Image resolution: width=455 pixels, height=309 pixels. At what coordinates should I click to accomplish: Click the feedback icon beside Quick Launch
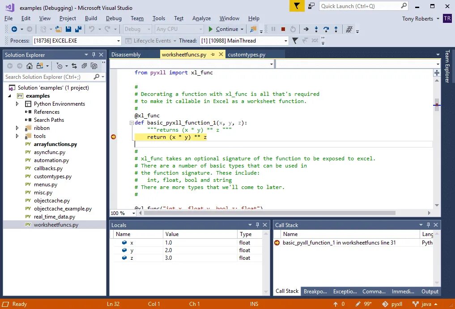point(311,6)
